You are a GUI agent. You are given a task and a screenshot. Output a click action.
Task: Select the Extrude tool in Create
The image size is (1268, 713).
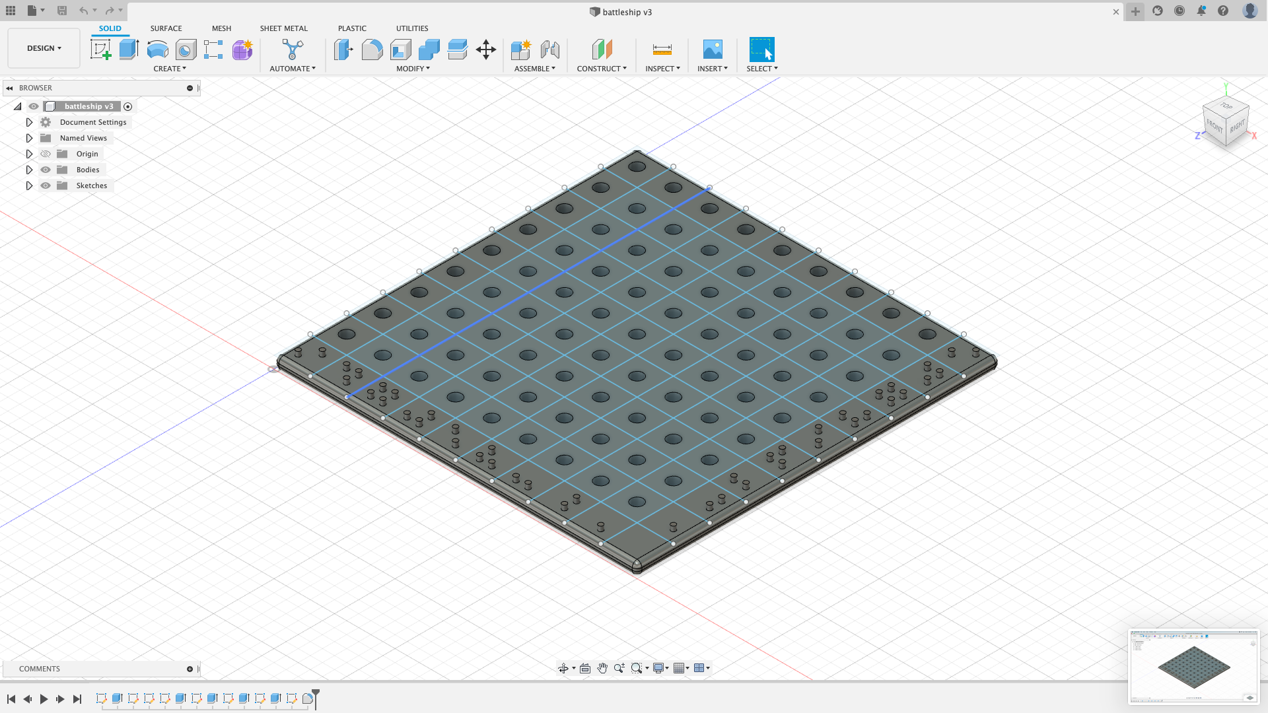129,50
